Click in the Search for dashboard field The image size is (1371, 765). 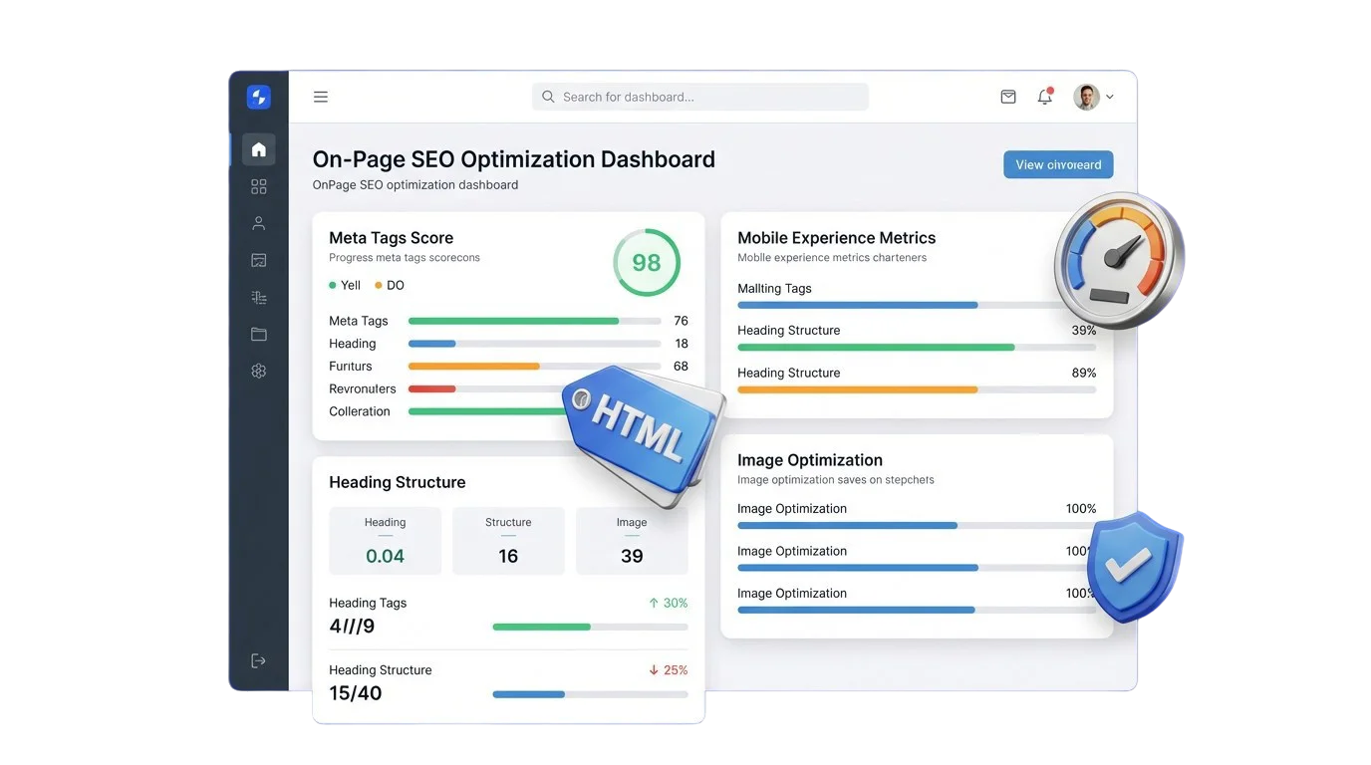pyautogui.click(x=700, y=97)
